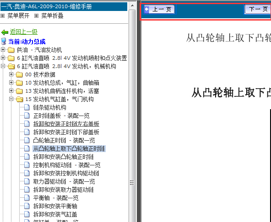Image resolution: width=271 pixels, height=222 pixels.
Task: Open the 供油 - 汽油发动机 entry
Action: [x=39, y=50]
